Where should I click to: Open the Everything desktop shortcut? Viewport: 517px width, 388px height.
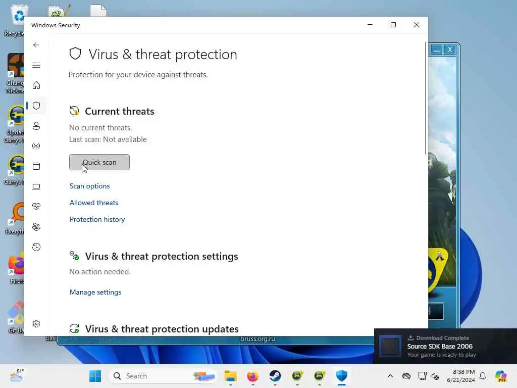coord(16,219)
